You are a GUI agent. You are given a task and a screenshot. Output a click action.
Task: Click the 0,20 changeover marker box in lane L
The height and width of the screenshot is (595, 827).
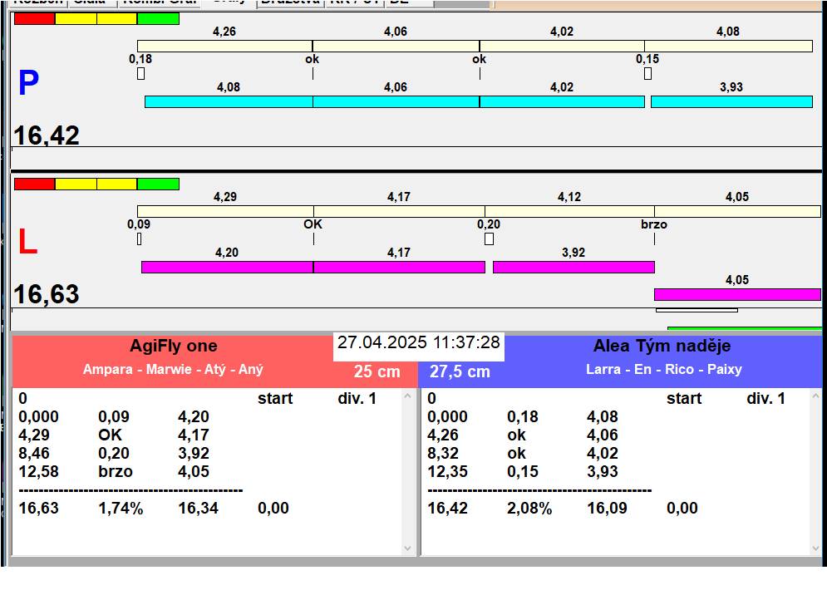coord(489,239)
